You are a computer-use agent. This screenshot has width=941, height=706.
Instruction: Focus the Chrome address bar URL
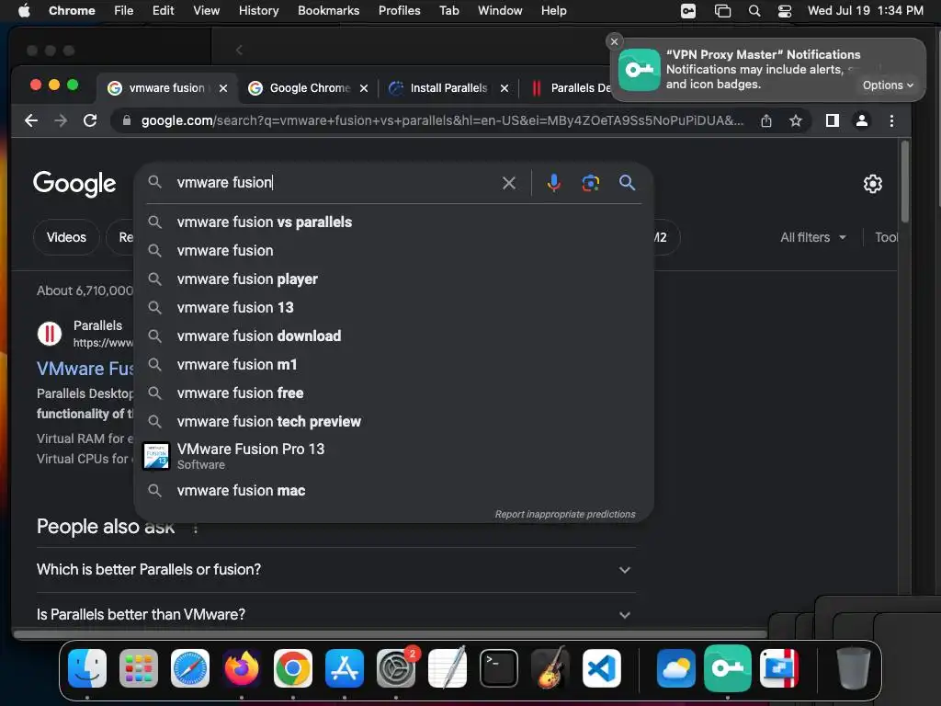coord(442,120)
